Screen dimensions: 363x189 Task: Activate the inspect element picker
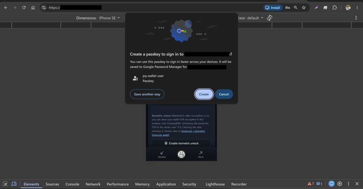click(5, 184)
